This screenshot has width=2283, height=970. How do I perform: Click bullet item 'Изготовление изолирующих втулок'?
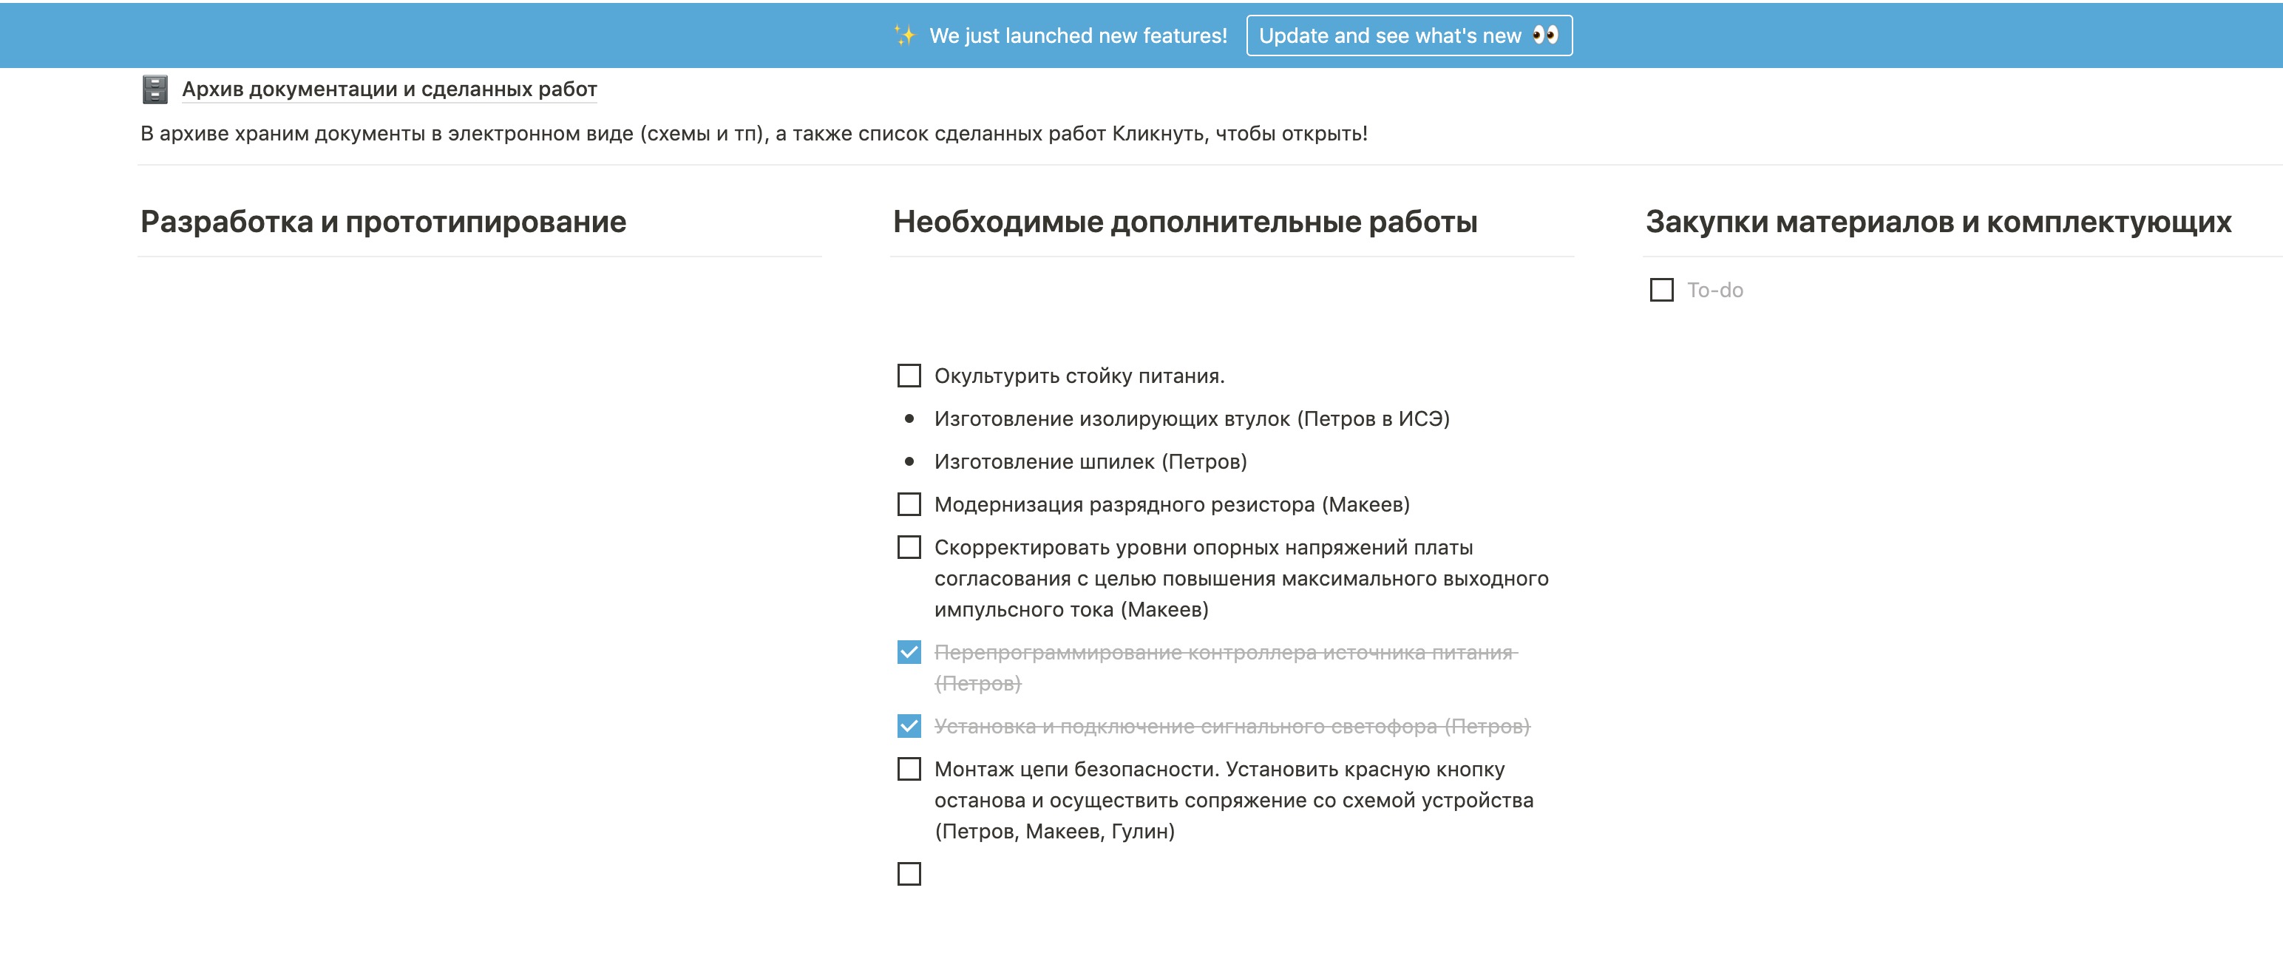1191,419
